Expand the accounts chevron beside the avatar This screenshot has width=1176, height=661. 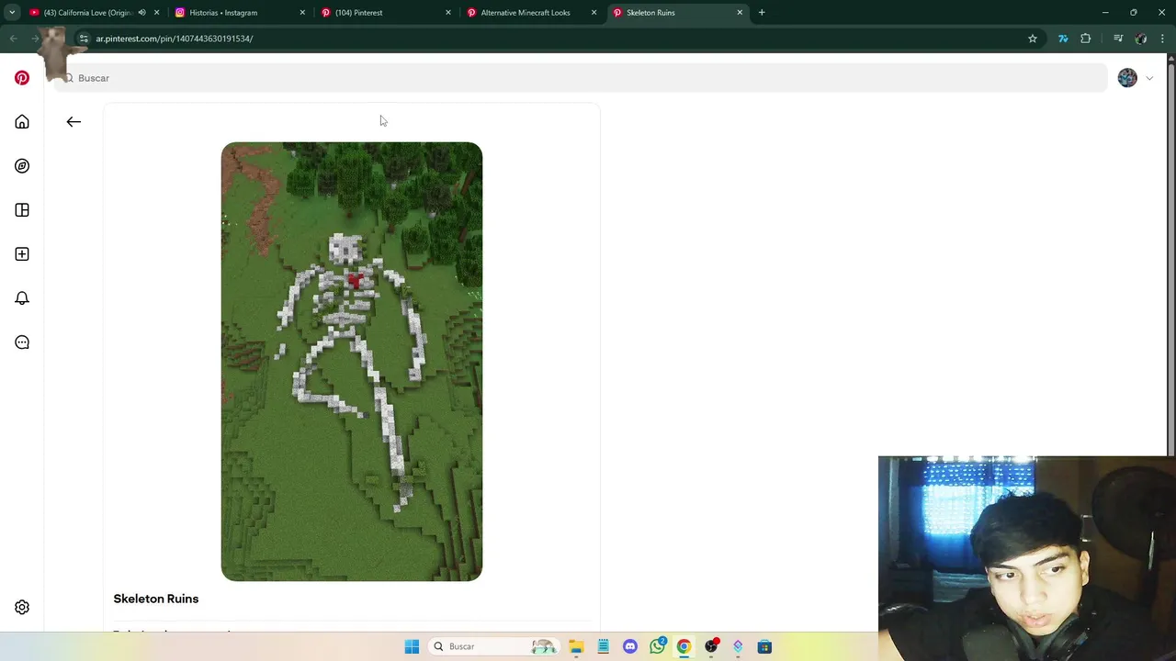1149,78
